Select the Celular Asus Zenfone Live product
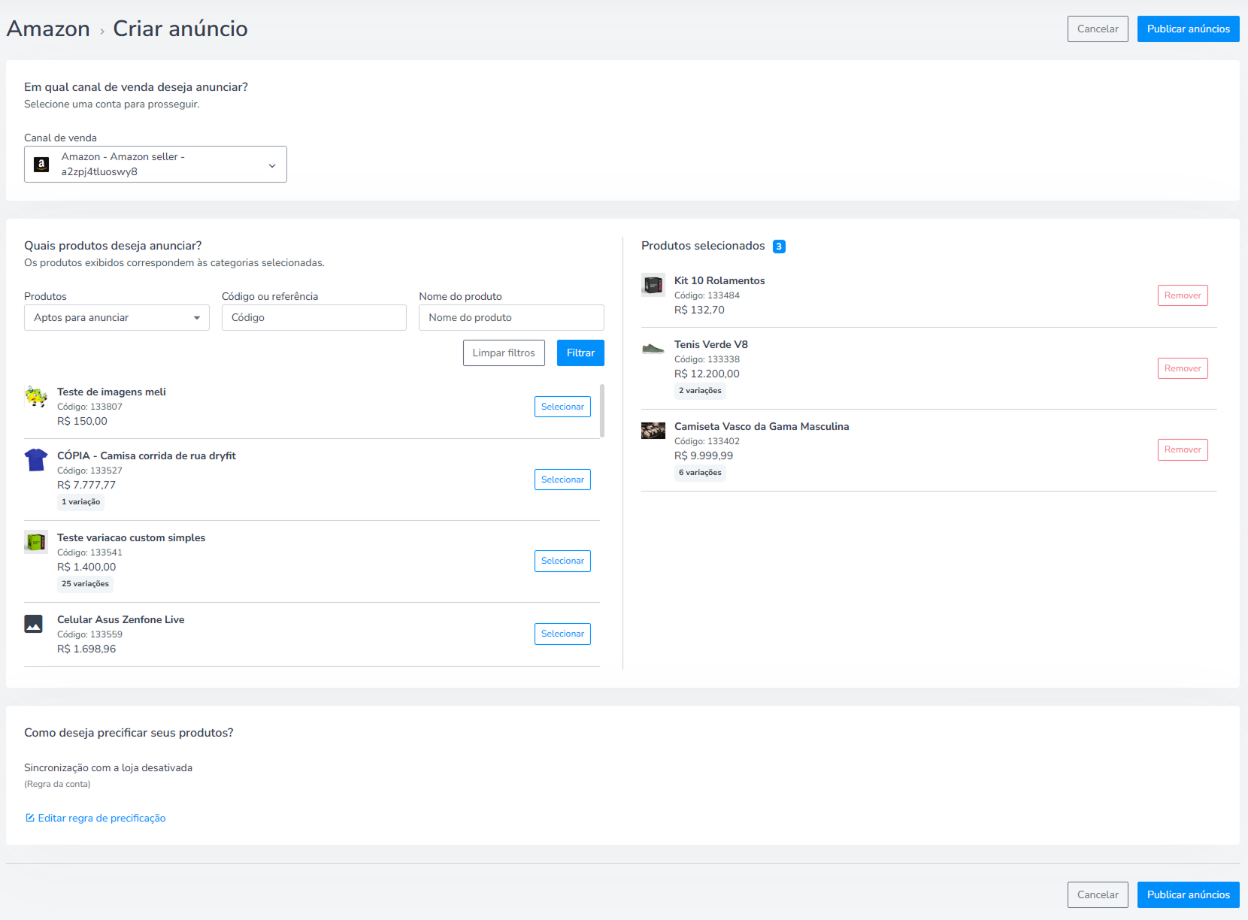 click(x=562, y=634)
